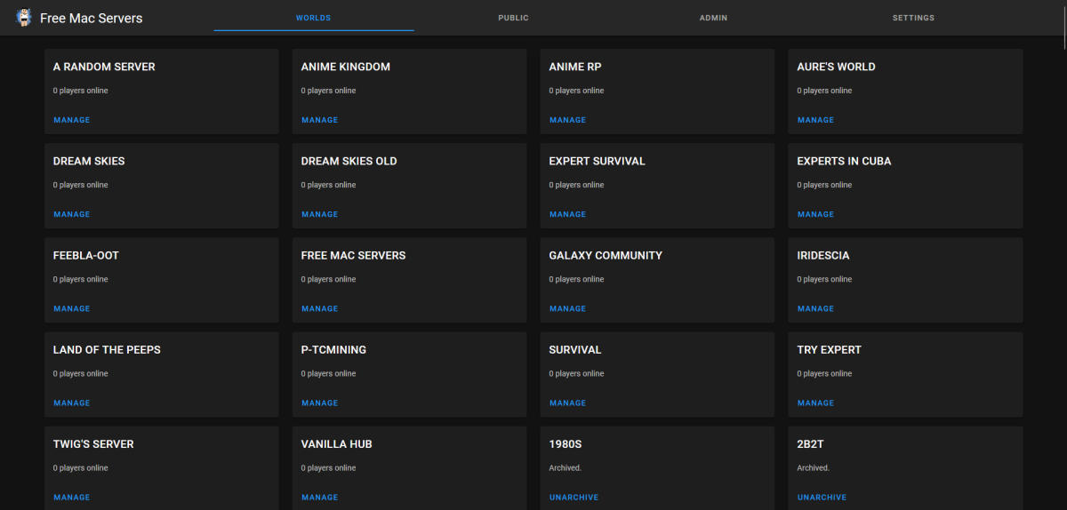Manage Aure's World server
1067x510 pixels.
click(815, 120)
